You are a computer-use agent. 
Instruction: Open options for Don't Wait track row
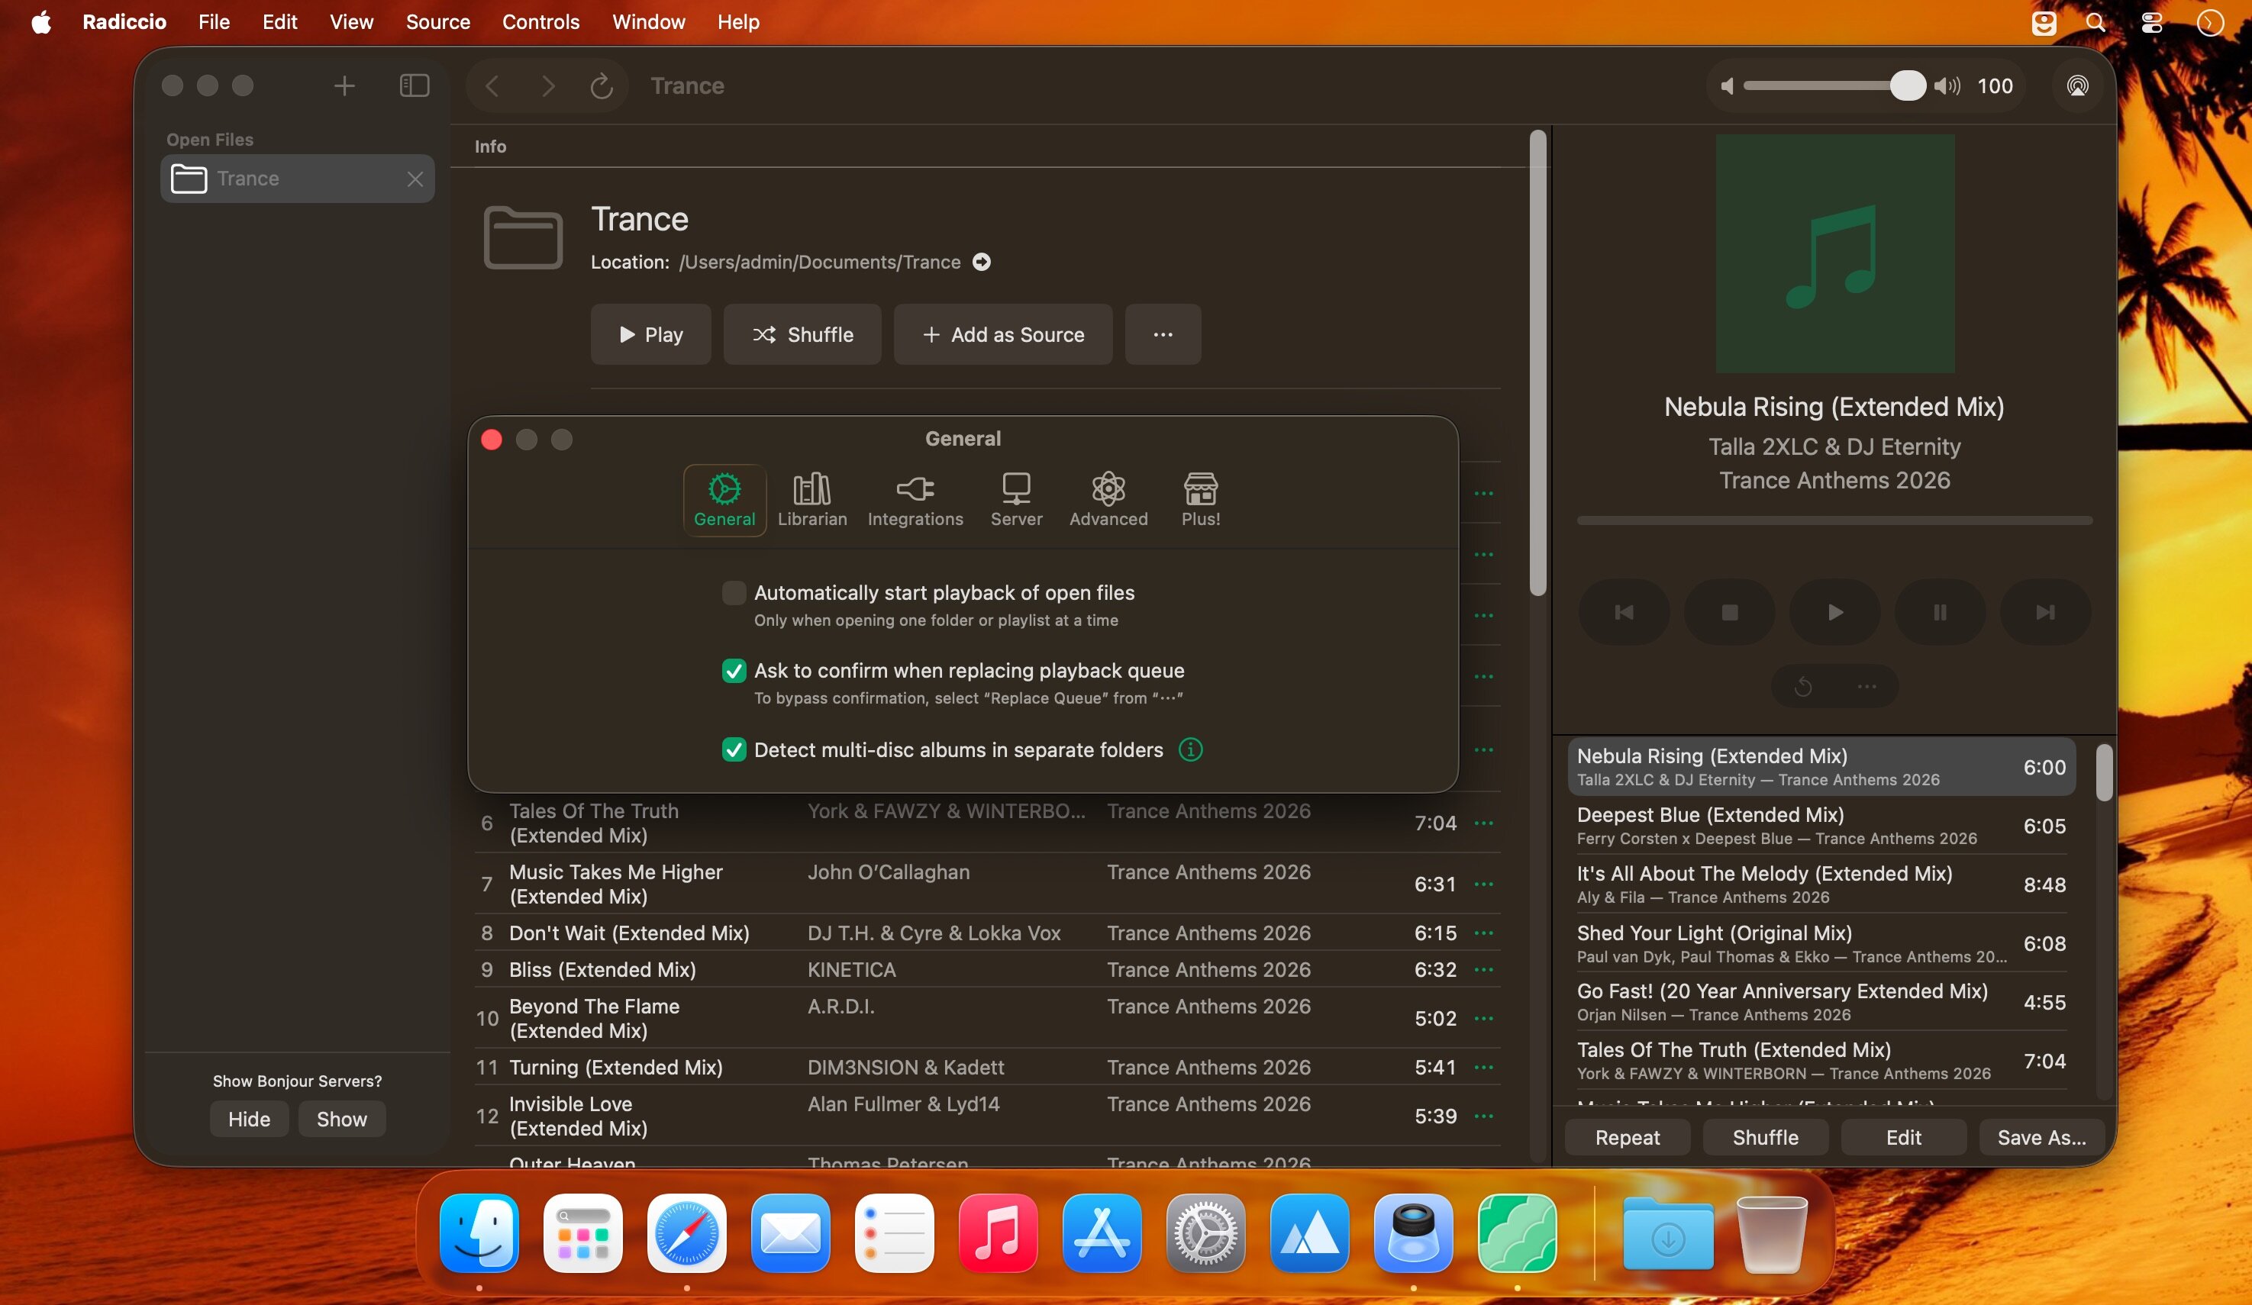(x=1483, y=933)
